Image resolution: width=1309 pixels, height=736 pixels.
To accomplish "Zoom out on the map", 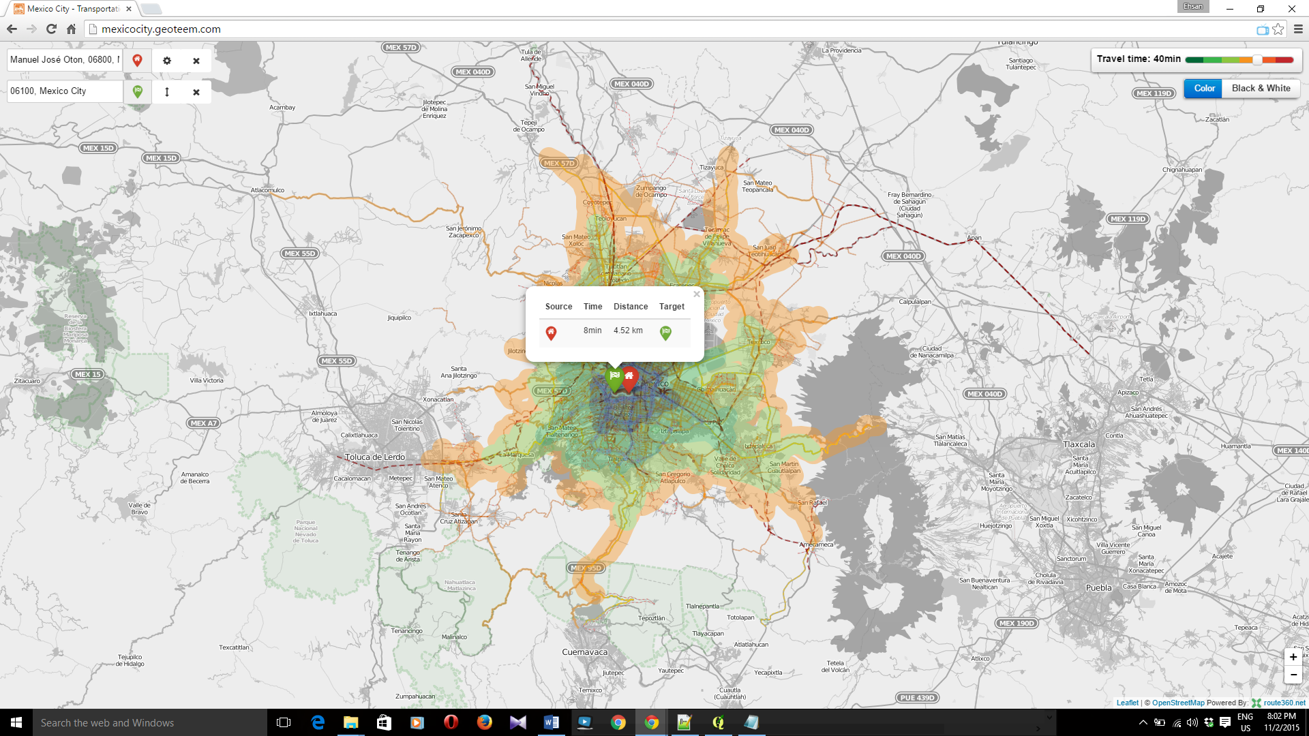I will 1293,675.
